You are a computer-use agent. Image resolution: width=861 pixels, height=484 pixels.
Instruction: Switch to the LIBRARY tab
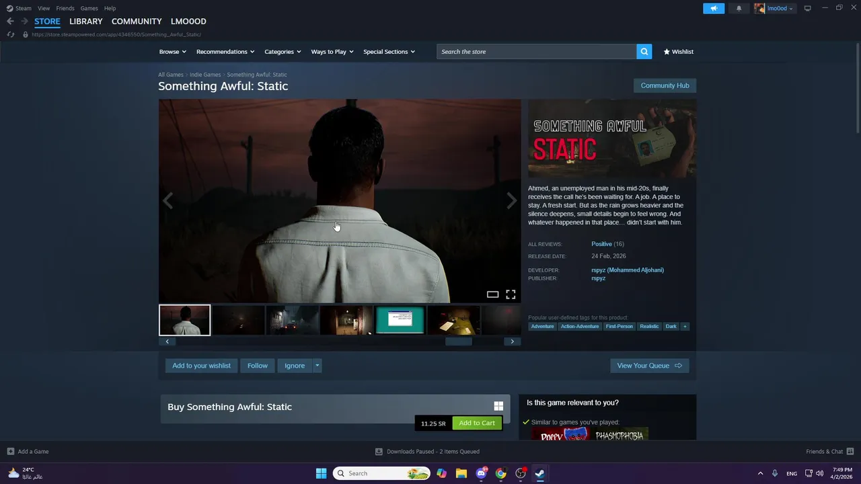[x=86, y=22]
